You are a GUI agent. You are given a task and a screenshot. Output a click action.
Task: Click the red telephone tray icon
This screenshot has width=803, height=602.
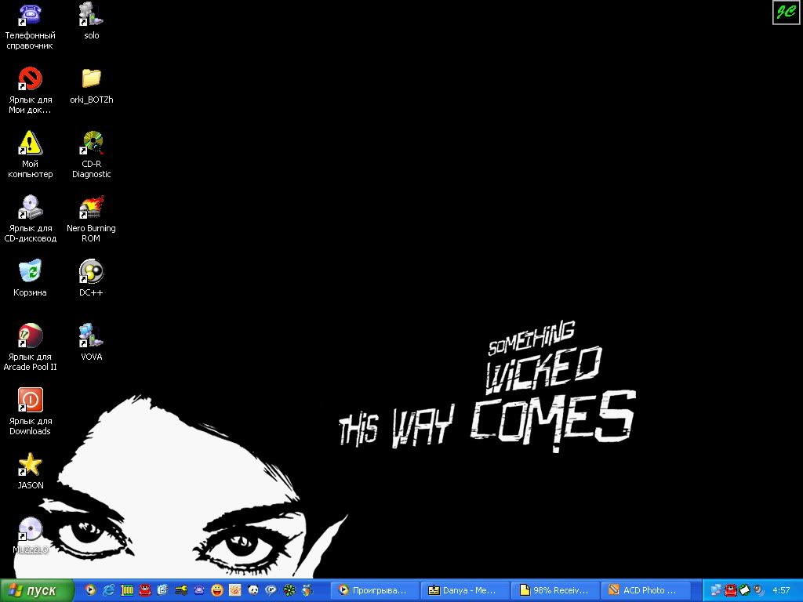click(730, 590)
